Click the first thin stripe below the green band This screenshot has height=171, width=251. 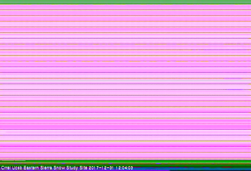pyautogui.click(x=125, y=4)
